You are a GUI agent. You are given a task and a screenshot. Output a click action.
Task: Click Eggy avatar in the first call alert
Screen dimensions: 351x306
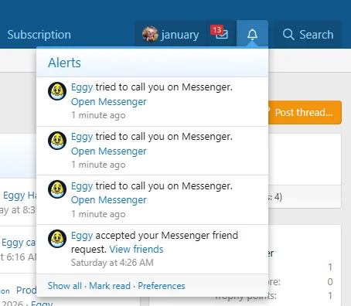coord(57,91)
